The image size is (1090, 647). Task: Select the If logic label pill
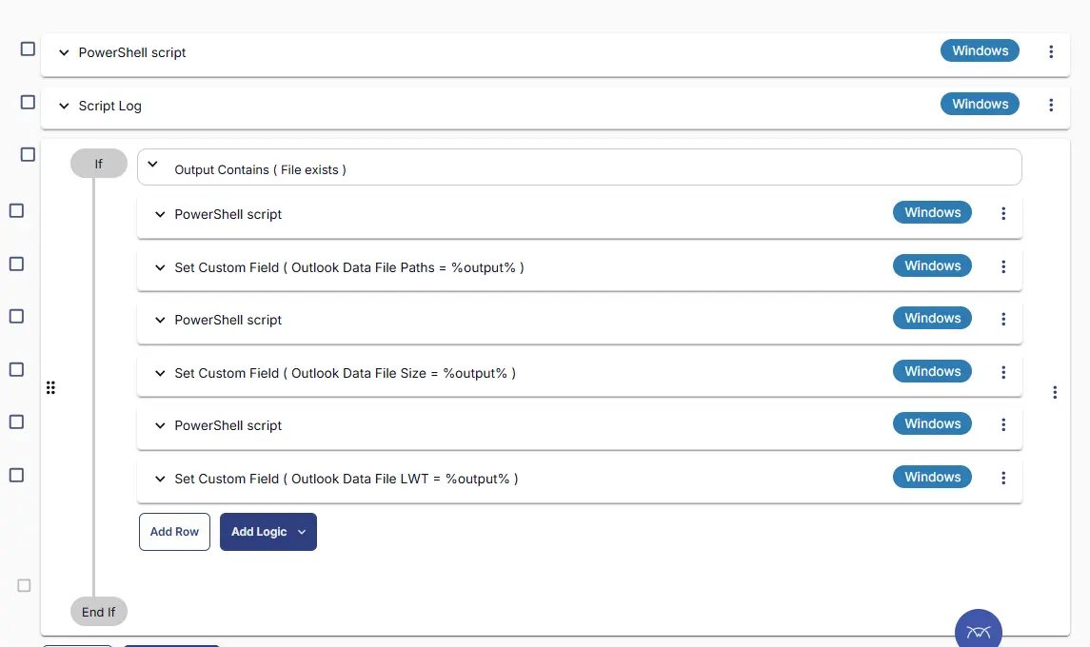click(99, 164)
